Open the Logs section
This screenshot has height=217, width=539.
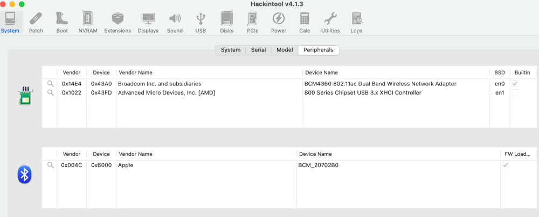point(356,22)
